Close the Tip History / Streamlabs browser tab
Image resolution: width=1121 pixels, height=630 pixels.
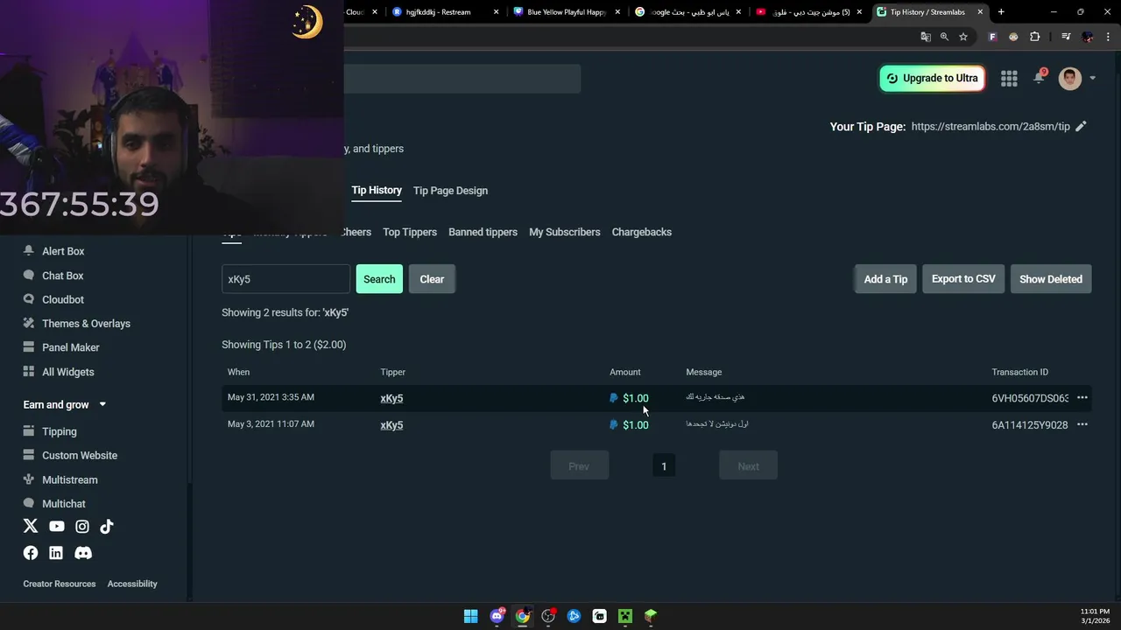(980, 12)
